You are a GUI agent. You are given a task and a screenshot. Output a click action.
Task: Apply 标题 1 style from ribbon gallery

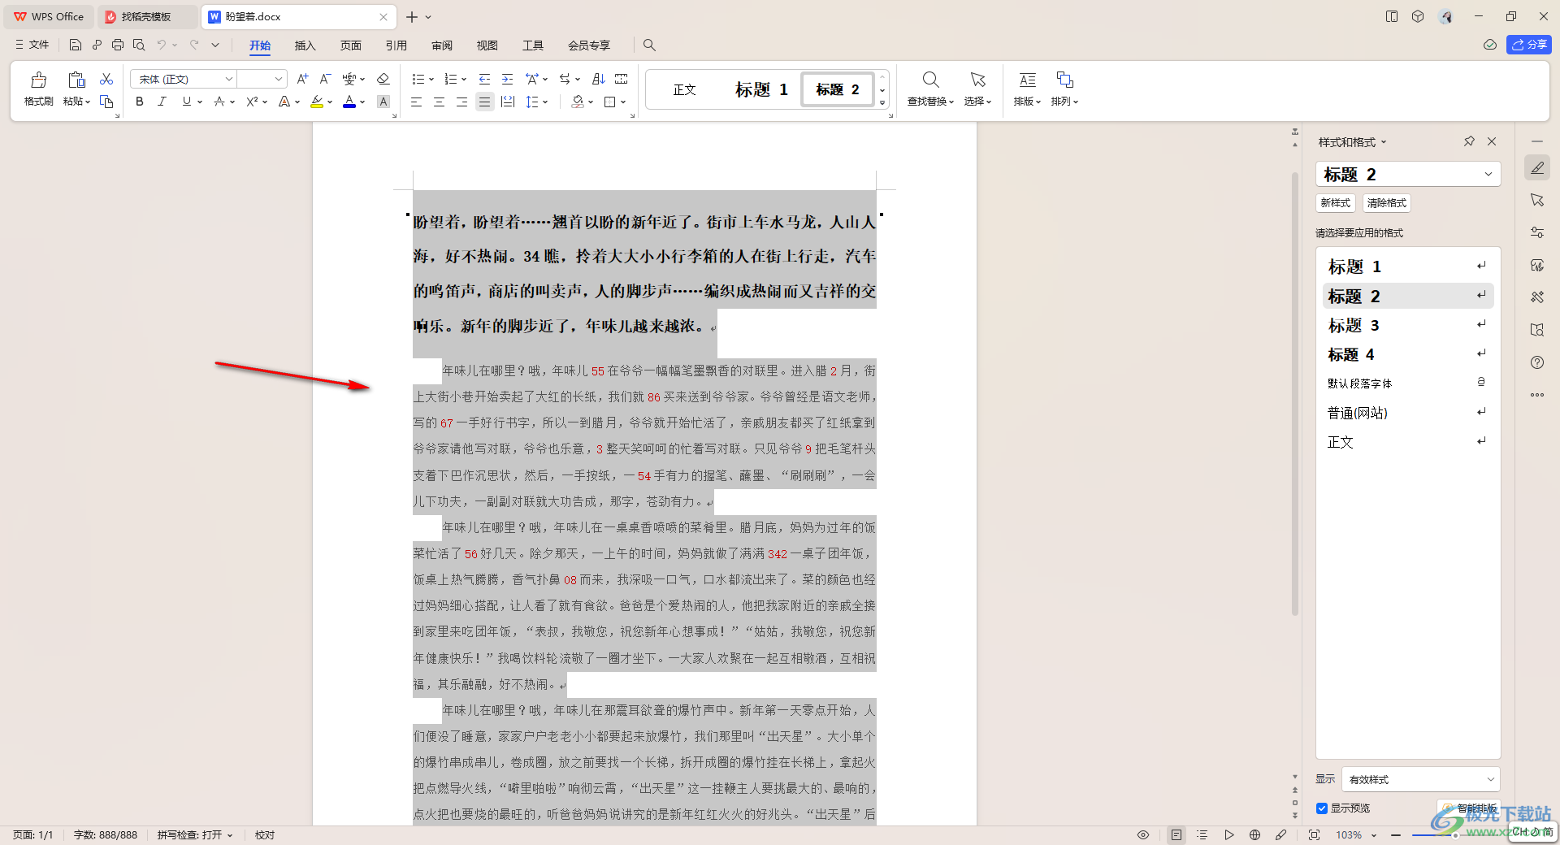click(761, 89)
